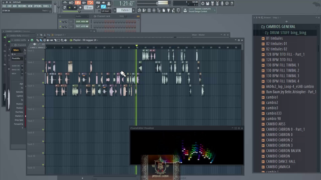This screenshot has width=321, height=180.
Task: Open the mixer toolbar icon
Action: click(154, 10)
